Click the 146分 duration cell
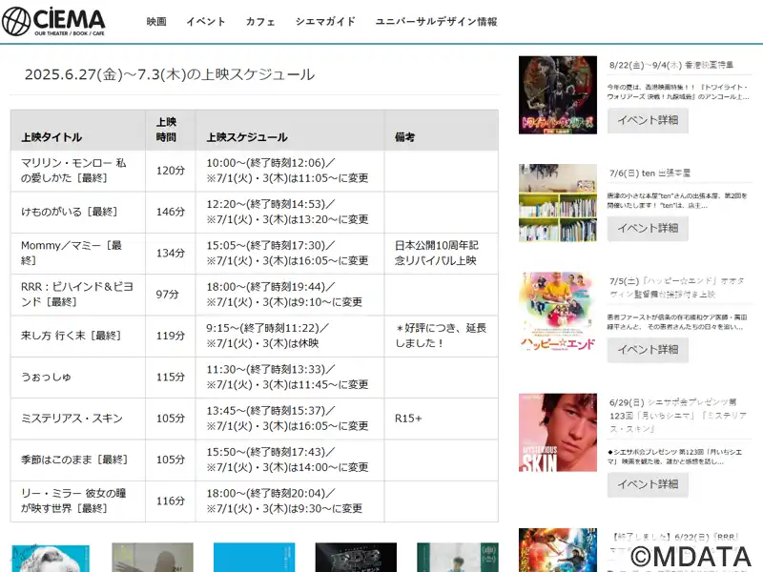Screen dimensions: 763x572 [x=171, y=212]
